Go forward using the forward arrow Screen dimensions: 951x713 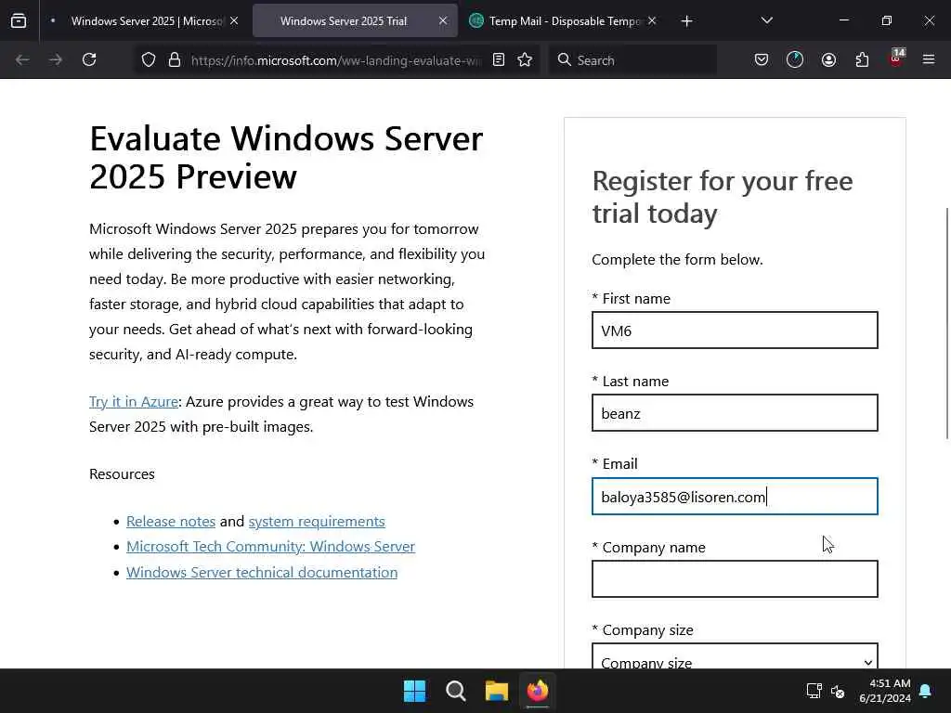pyautogui.click(x=56, y=60)
